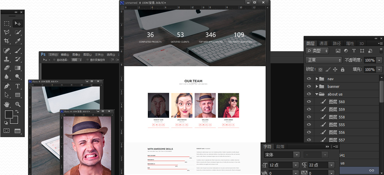Image resolution: width=384 pixels, height=175 pixels.
Task: Choose the Pen tool
Action: coord(7,86)
